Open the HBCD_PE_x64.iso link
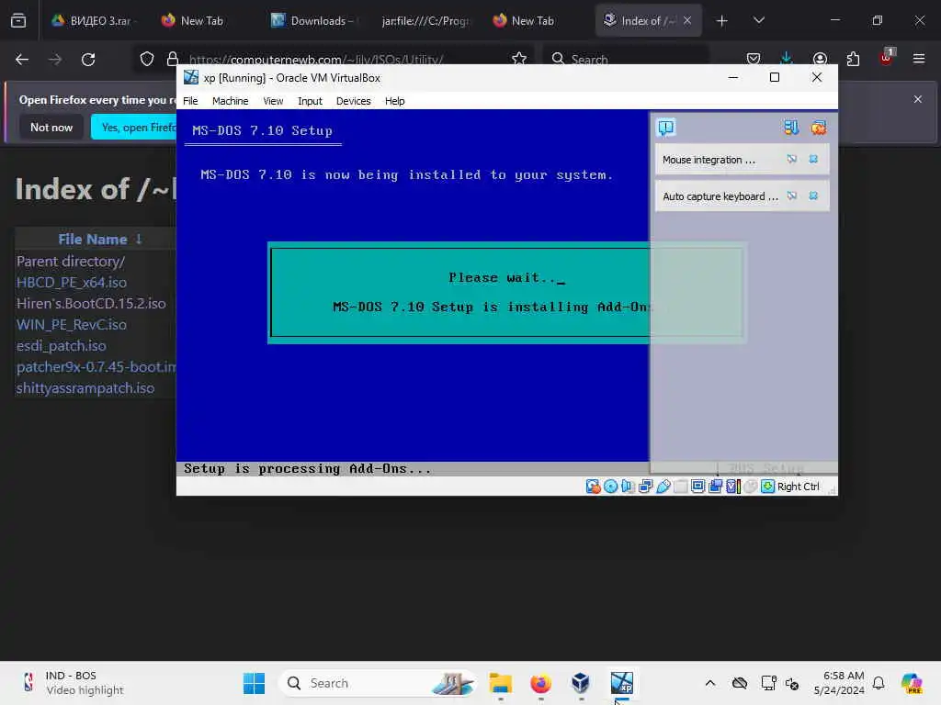 (72, 283)
